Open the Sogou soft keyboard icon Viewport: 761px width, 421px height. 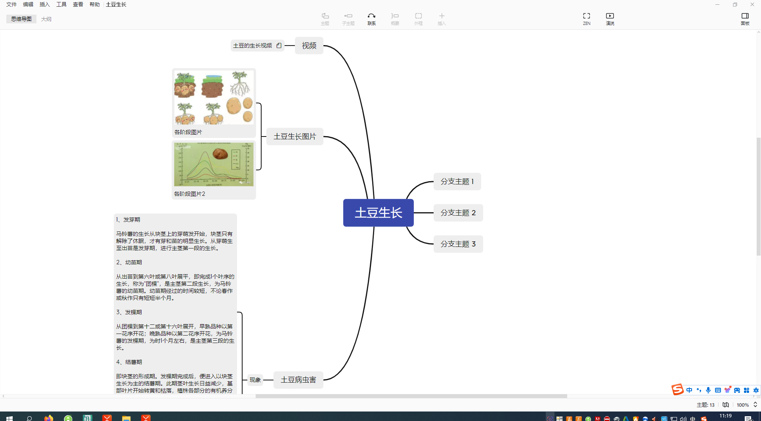click(x=718, y=390)
